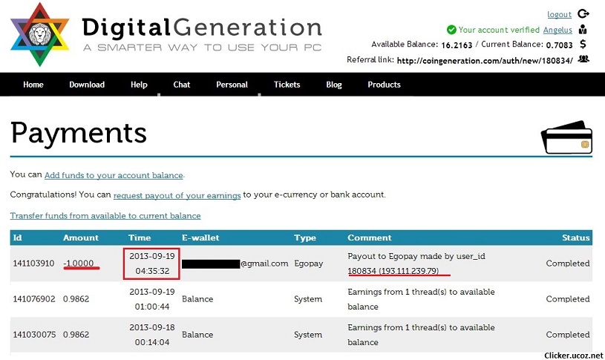Click the 0.9862 amount in row 141076902
Viewport: 605px width, 360px height.
[x=76, y=299]
